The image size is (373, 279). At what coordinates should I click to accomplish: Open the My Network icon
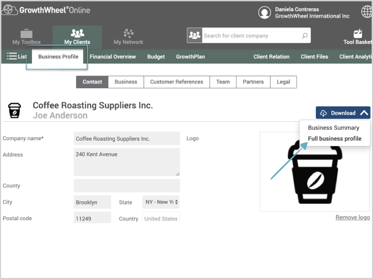point(129,33)
